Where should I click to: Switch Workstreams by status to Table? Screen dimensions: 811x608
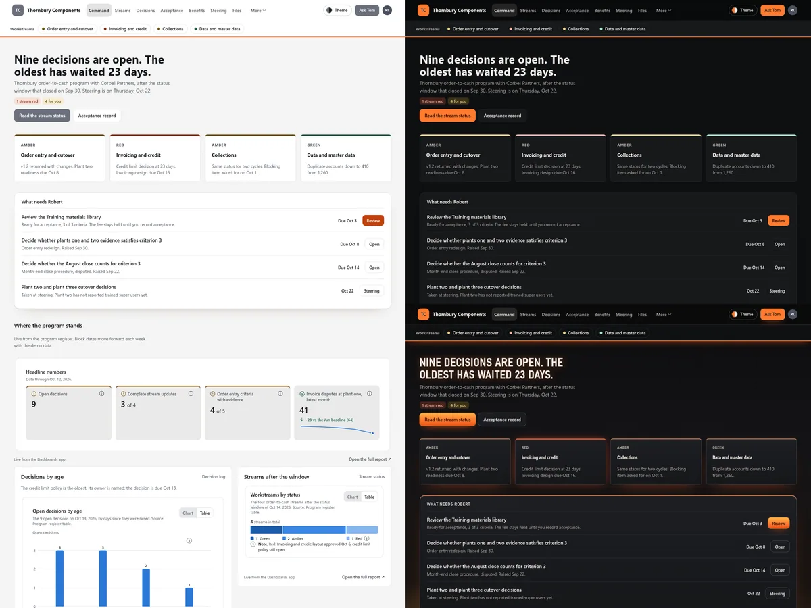pyautogui.click(x=370, y=497)
